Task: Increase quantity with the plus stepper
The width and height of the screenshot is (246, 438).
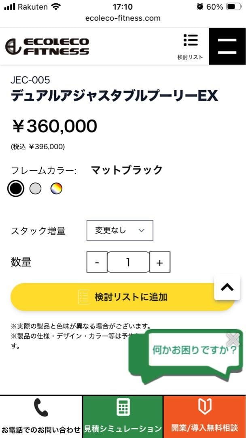Action: (x=160, y=262)
